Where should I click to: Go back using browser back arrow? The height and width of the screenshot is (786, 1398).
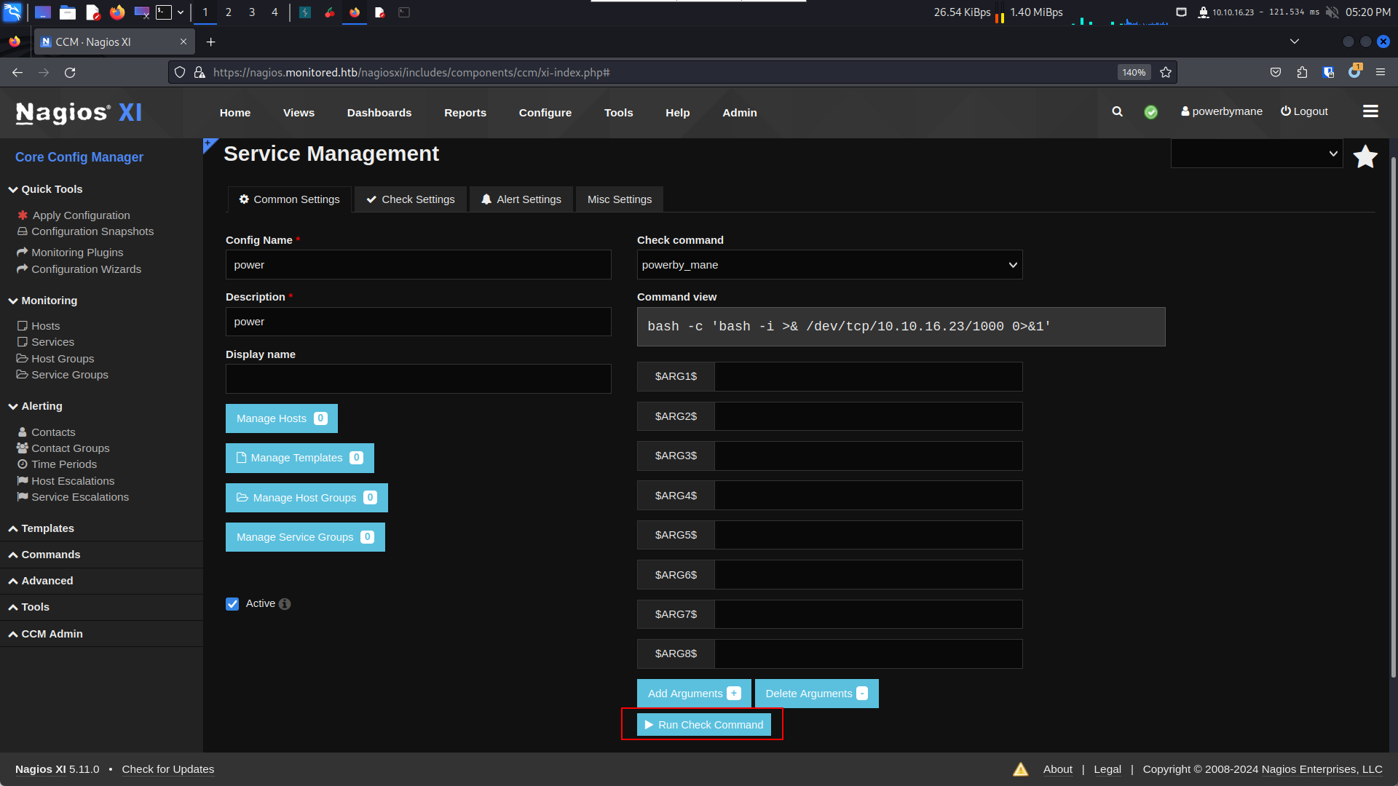click(x=17, y=72)
